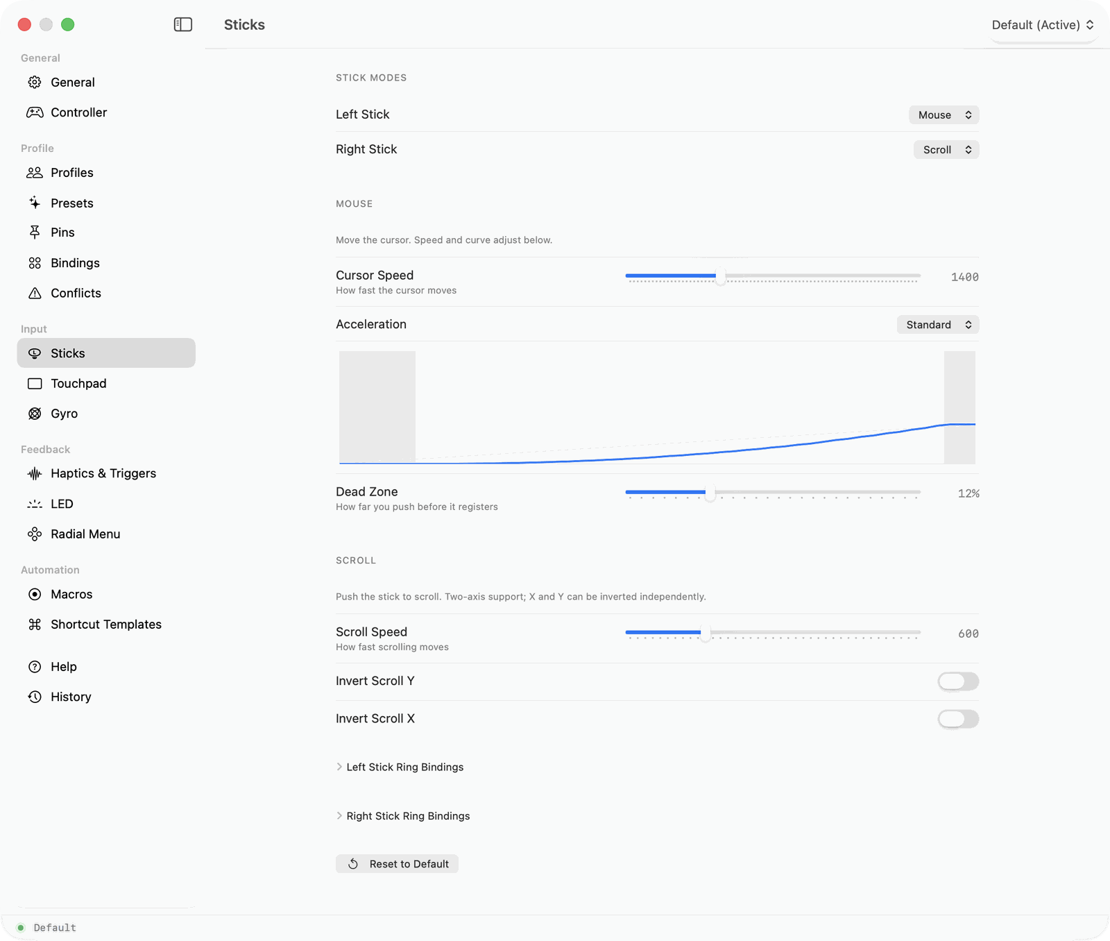Go to the Controller page
This screenshot has height=941, width=1110.
[x=106, y=112]
